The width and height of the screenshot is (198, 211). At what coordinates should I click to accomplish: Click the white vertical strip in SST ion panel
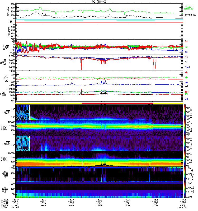point(30,112)
